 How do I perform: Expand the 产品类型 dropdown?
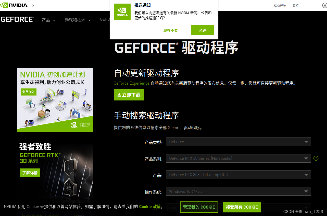[x=238, y=142]
